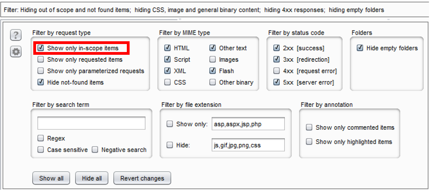Toggle Hide empty folders checkbox
This screenshot has height=190, width=430.
pos(360,48)
